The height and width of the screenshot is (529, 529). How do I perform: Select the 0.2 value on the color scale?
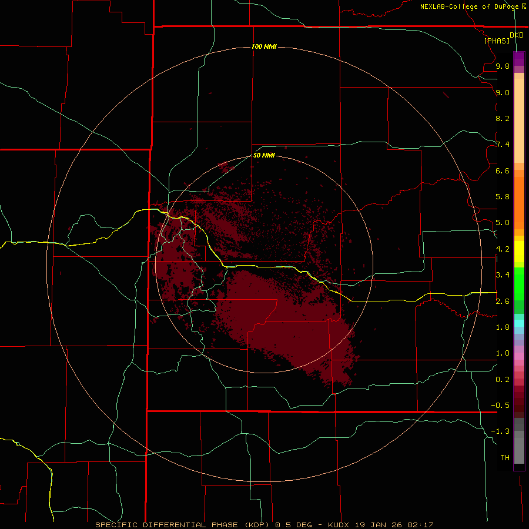(503, 380)
